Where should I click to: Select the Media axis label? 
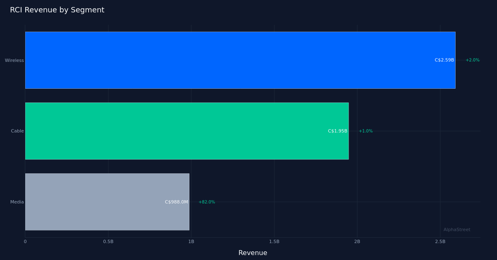17,202
